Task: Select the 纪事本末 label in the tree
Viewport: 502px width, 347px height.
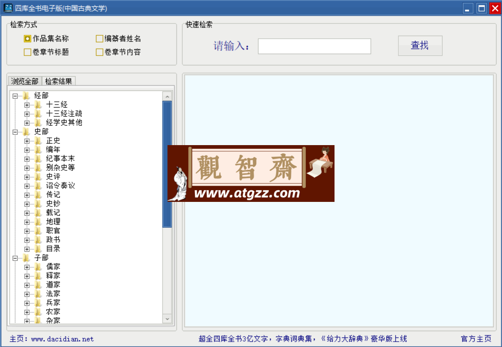Action: 60,159
